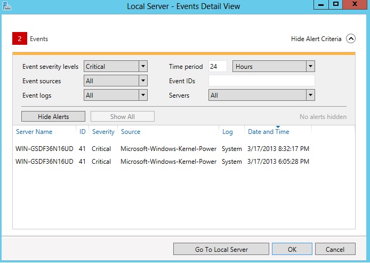The image size is (370, 263).
Task: Sort by Severity column header
Action: (103, 132)
